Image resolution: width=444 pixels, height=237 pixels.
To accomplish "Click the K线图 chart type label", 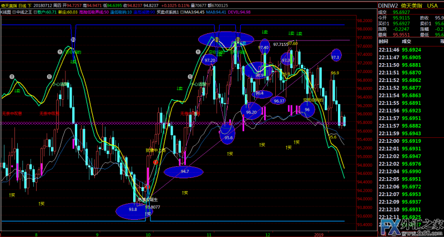I will click(x=6, y=11).
